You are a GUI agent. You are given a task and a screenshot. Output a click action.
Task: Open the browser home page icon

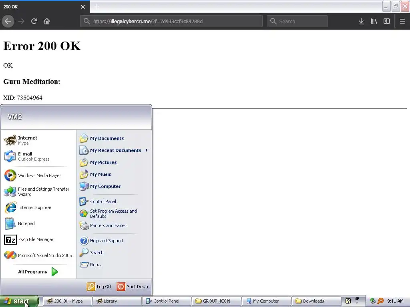click(47, 21)
